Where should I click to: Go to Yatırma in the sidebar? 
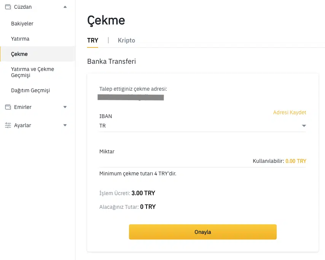point(20,39)
